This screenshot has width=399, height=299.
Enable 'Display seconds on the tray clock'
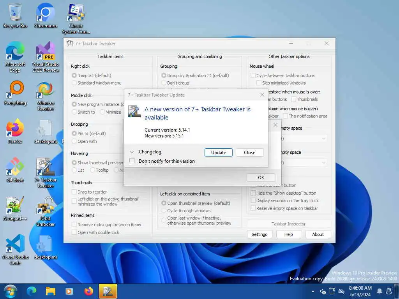point(253,201)
